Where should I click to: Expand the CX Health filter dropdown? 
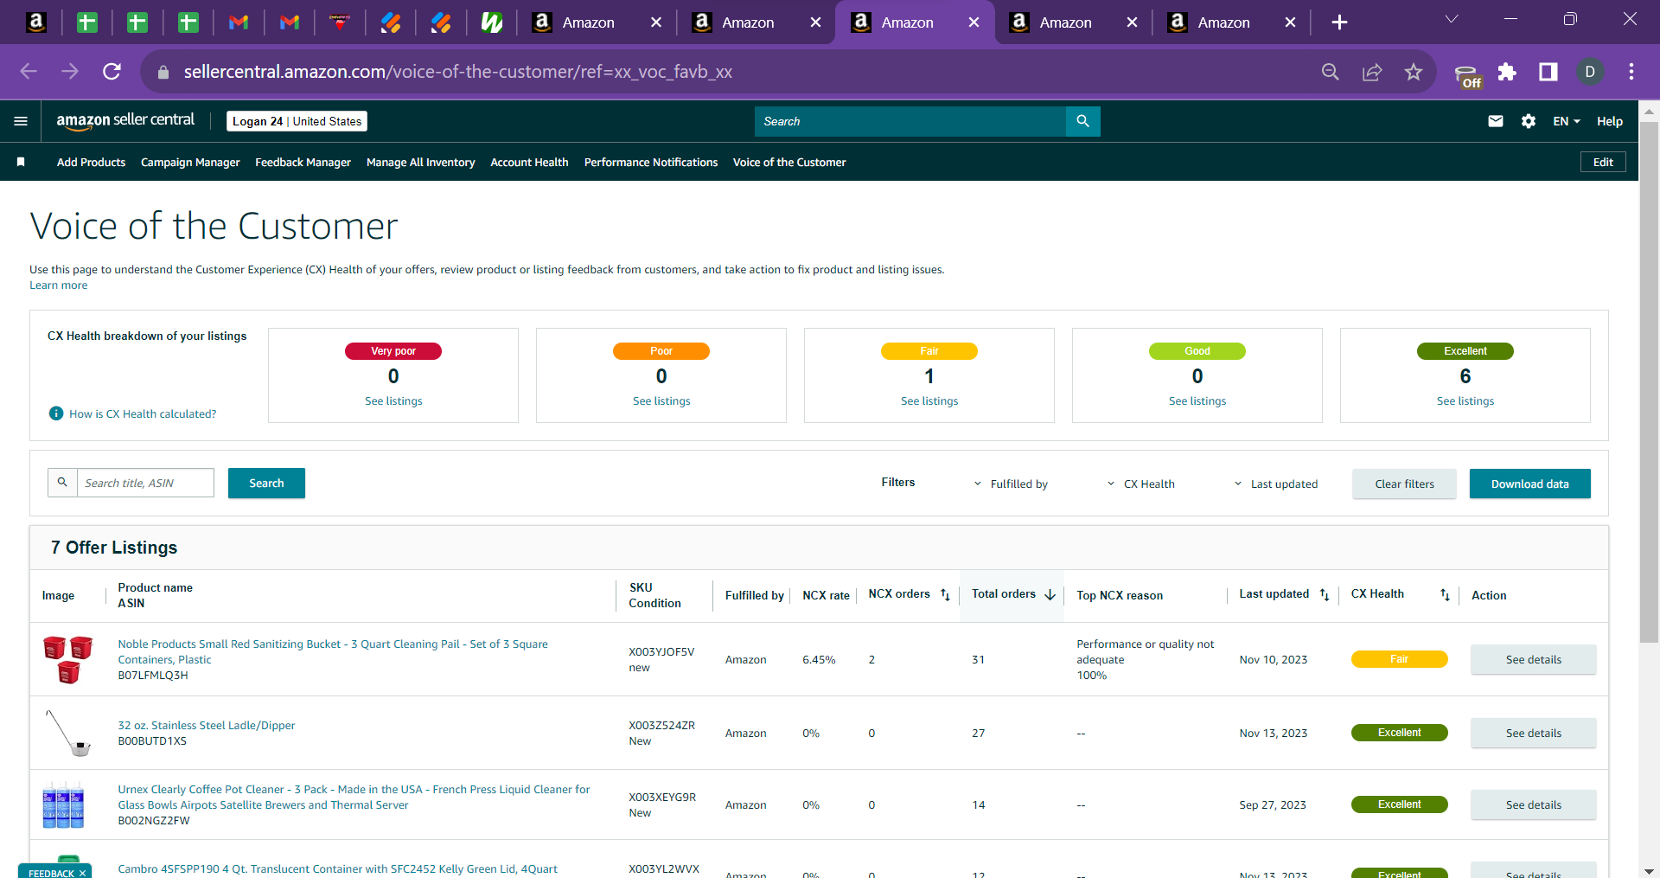tap(1140, 484)
